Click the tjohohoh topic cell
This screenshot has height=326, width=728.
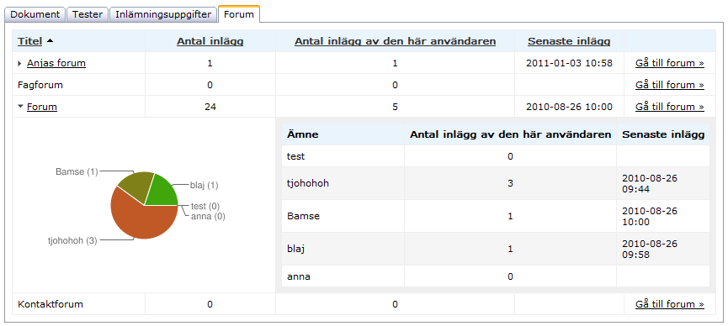click(x=343, y=183)
